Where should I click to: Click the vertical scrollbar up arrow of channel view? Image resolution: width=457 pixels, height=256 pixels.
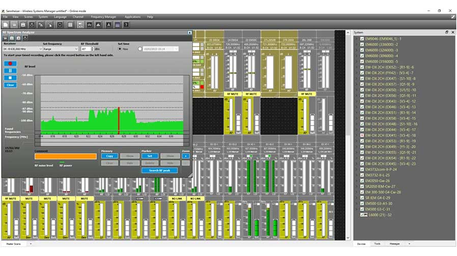tap(348, 33)
